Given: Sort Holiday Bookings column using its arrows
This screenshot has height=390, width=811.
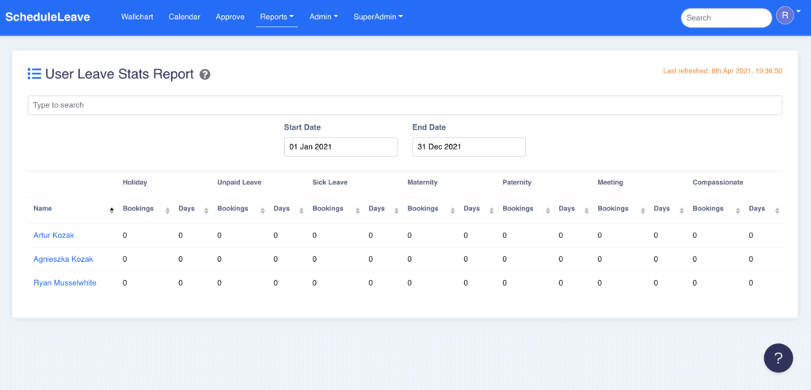Looking at the screenshot, I should tap(167, 210).
